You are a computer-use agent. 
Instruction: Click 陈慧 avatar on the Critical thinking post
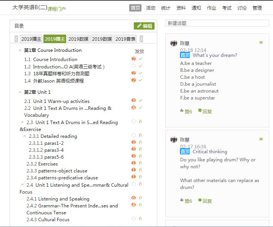tap(174, 139)
